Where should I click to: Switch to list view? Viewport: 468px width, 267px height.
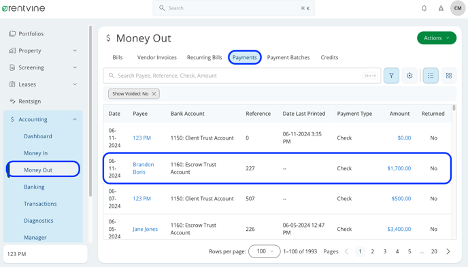pyautogui.click(x=431, y=76)
